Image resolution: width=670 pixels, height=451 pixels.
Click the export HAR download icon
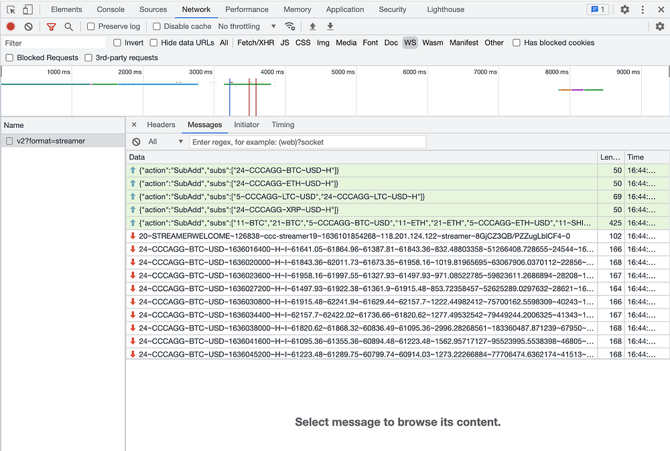tap(330, 26)
